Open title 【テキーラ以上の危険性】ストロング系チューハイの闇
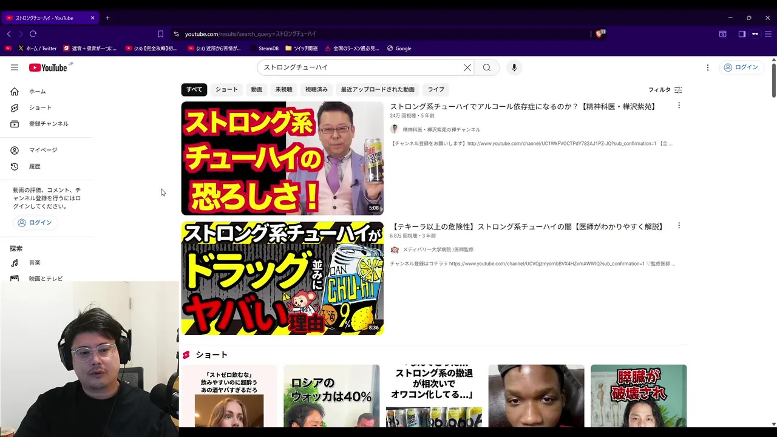 point(527,226)
